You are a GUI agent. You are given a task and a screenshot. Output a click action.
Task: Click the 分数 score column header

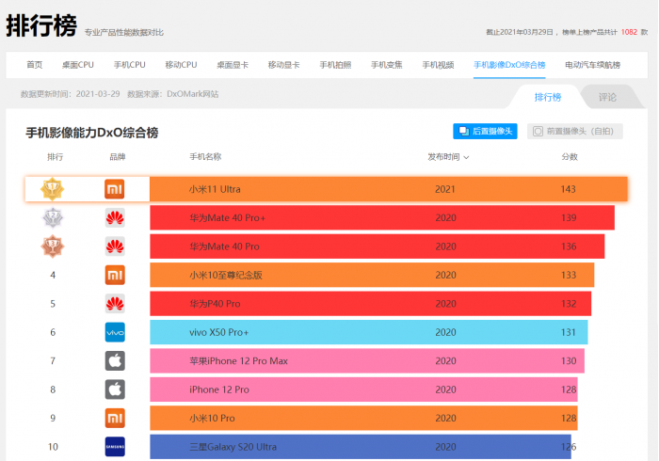click(570, 157)
